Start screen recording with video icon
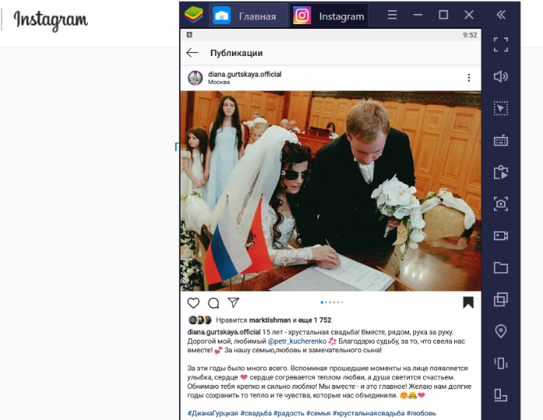The image size is (543, 420). (x=501, y=236)
